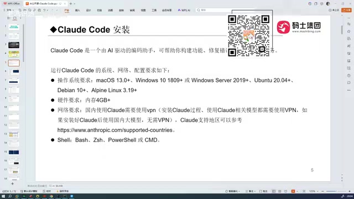Select the 工具 ribbon tab
The width and height of the screenshot is (354, 199).
[154, 11]
